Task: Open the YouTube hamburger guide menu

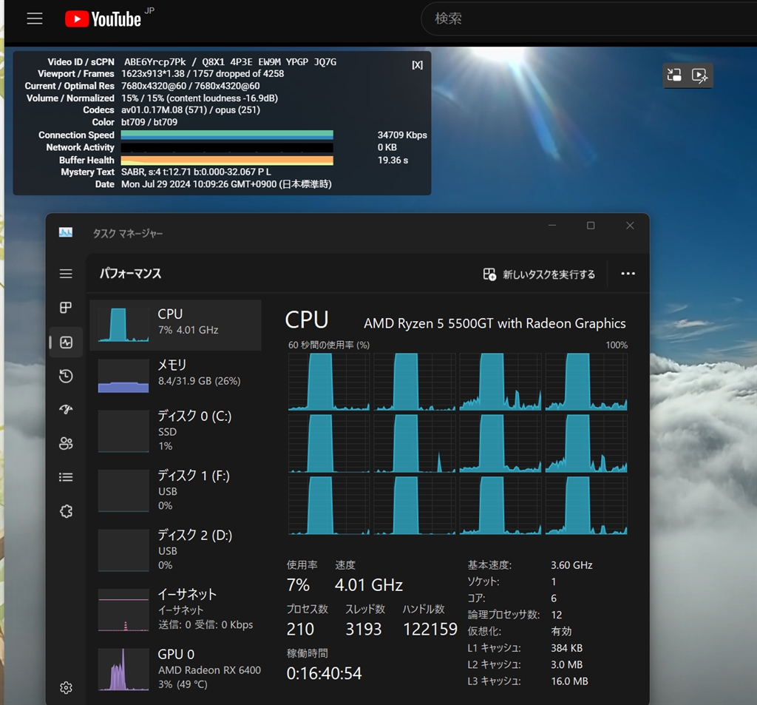Action: click(34, 18)
